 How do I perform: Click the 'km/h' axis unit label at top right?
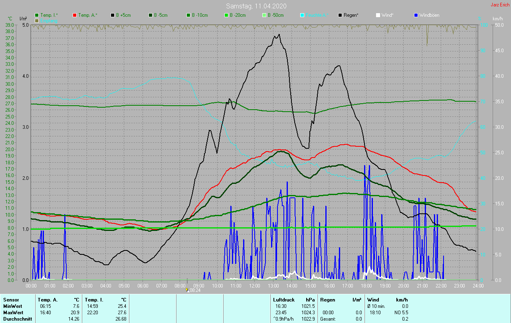[x=498, y=19]
